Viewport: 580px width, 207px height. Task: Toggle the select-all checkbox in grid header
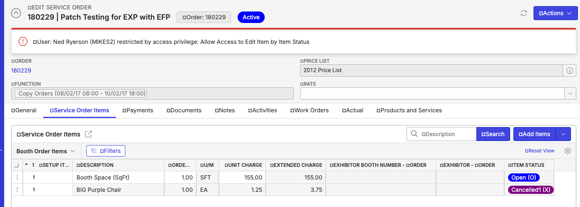pyautogui.click(x=16, y=165)
